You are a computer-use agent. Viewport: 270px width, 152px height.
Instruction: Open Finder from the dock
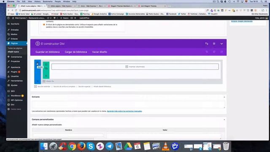point(44,147)
